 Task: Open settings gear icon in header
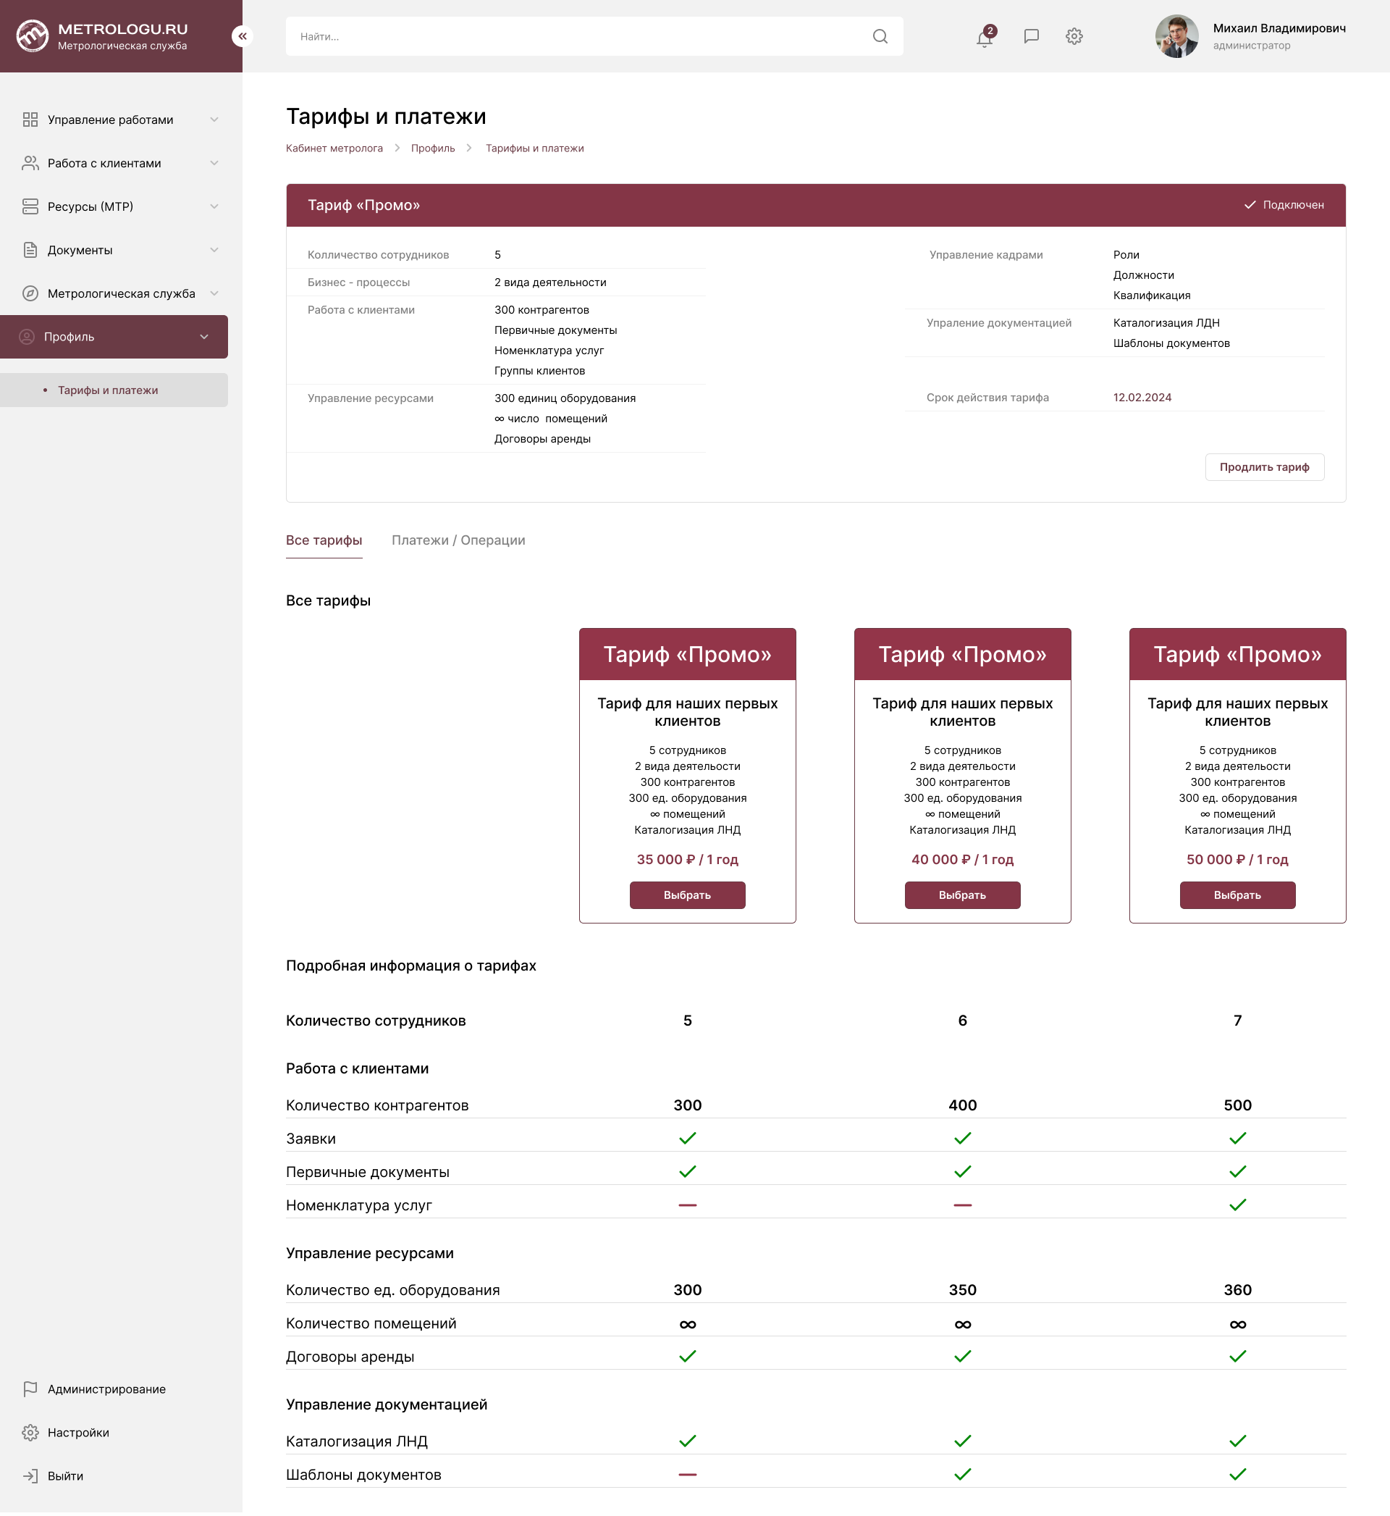(1074, 36)
